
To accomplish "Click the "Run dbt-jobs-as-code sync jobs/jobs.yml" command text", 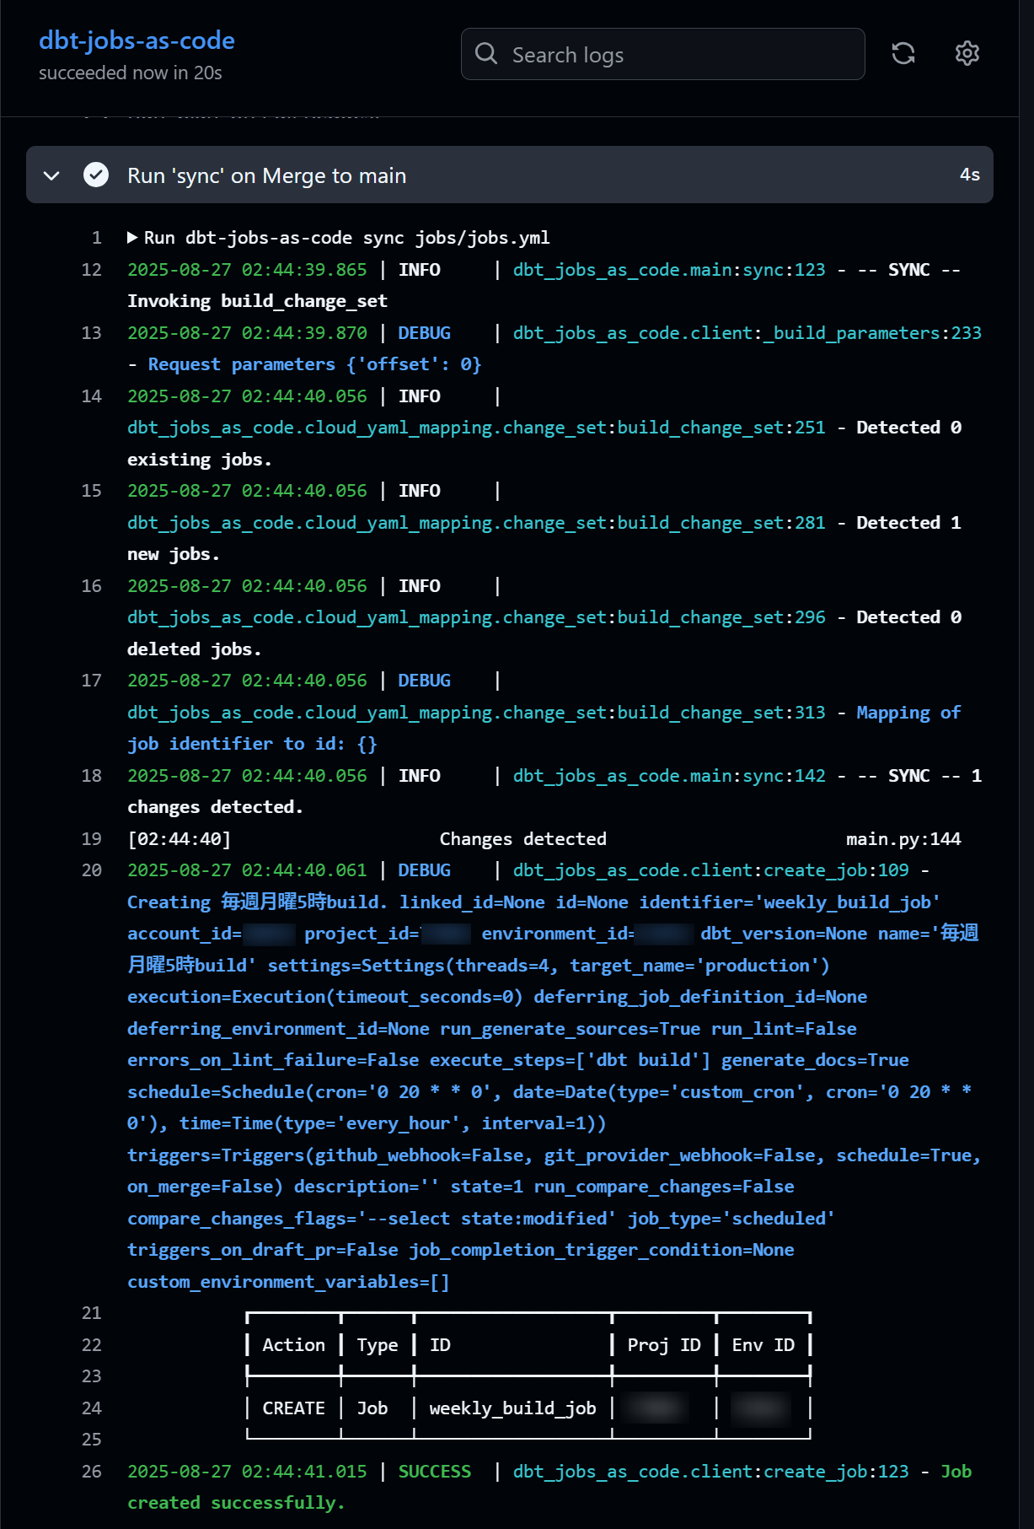I will [x=347, y=238].
